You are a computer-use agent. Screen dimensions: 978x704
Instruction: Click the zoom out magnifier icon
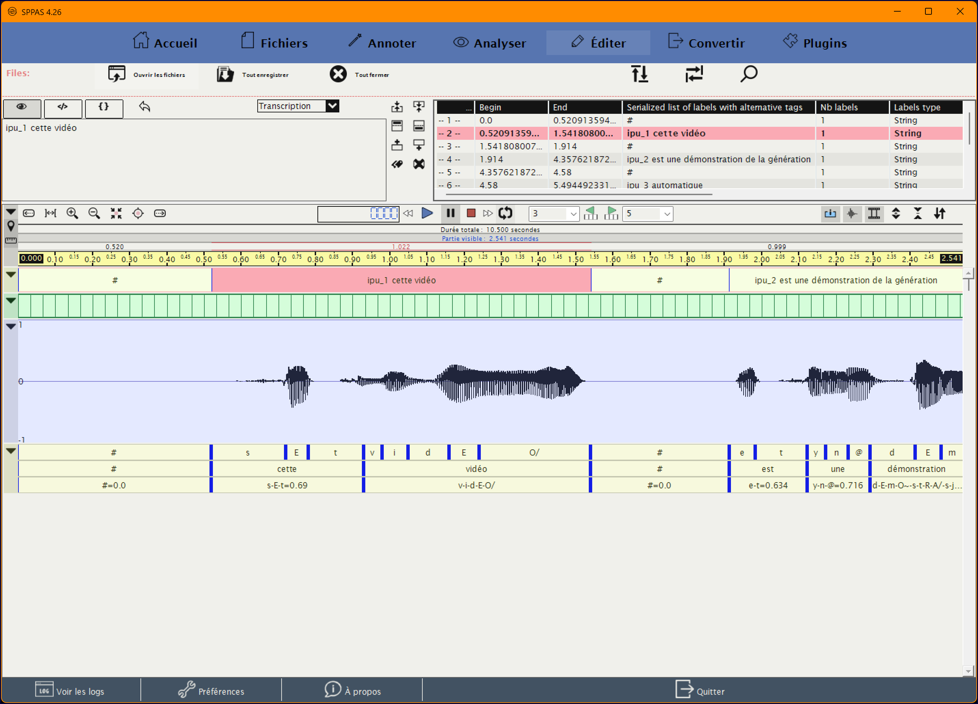(x=94, y=213)
